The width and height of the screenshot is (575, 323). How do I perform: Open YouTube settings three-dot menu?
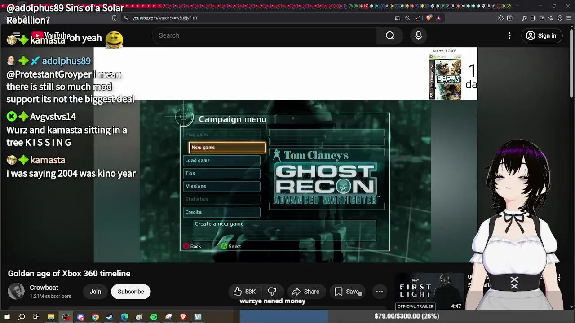pyautogui.click(x=509, y=35)
